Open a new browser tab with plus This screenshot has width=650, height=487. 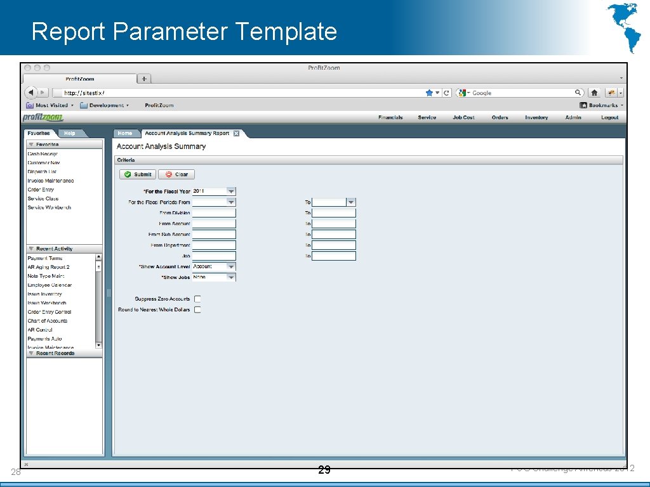tap(144, 79)
